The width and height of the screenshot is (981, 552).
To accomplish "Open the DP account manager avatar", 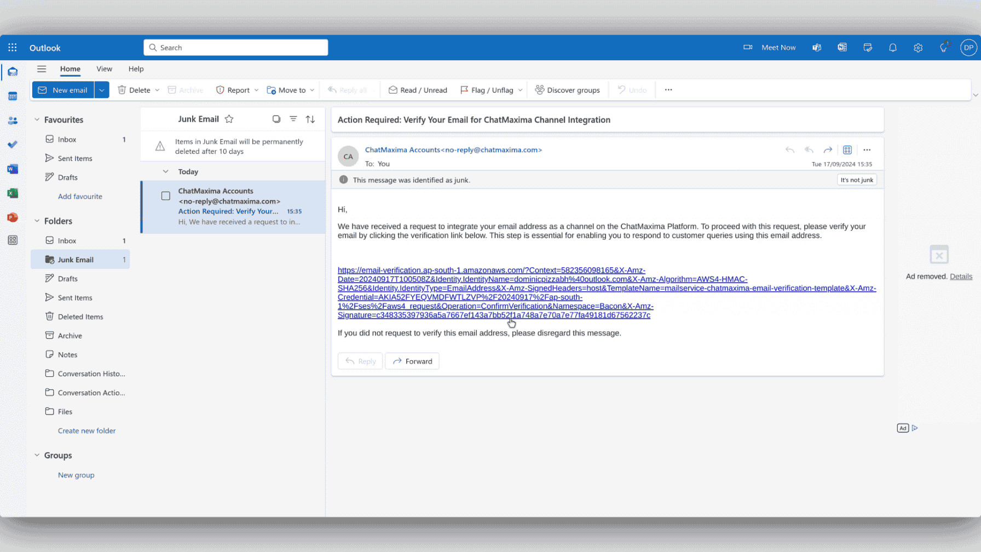I will [968, 48].
